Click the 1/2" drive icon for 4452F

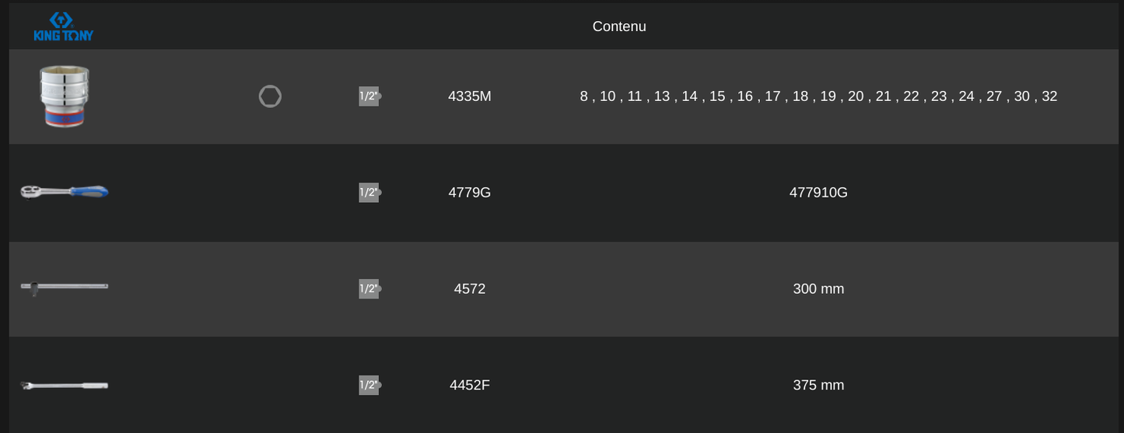coord(370,386)
